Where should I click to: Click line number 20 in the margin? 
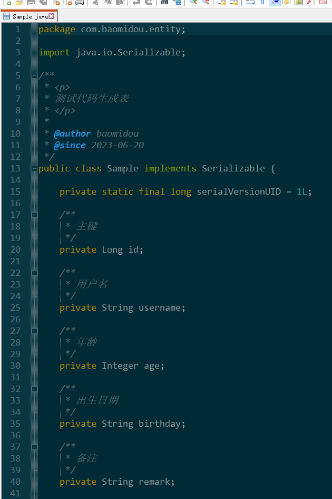click(15, 249)
